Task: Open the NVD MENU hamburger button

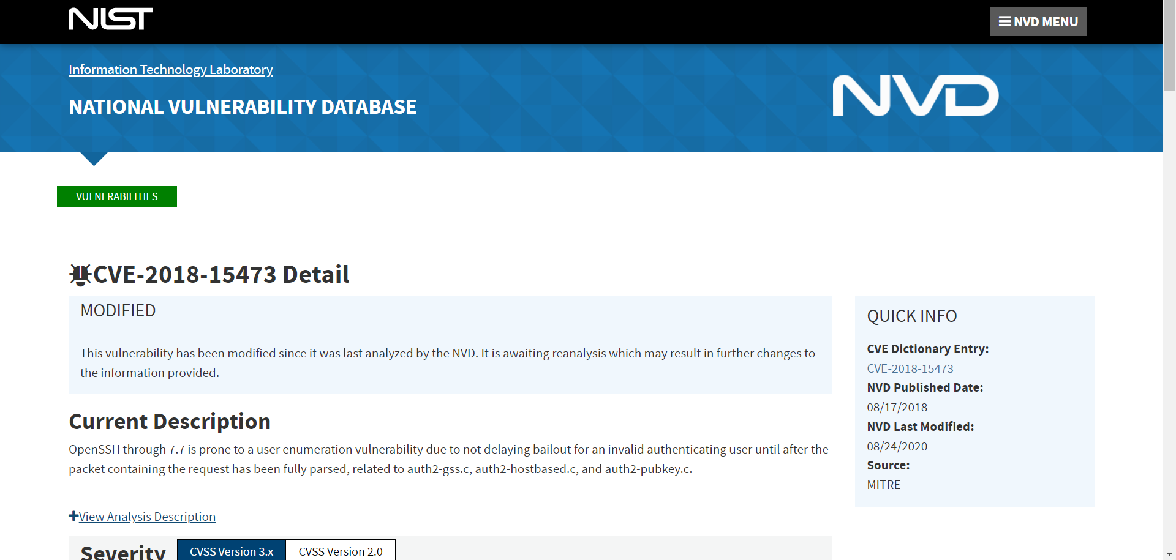Action: coord(1038,22)
